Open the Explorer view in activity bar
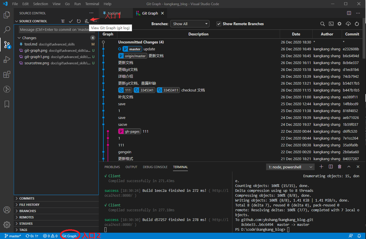Viewport: 366px width, 239px height. pos(7,15)
